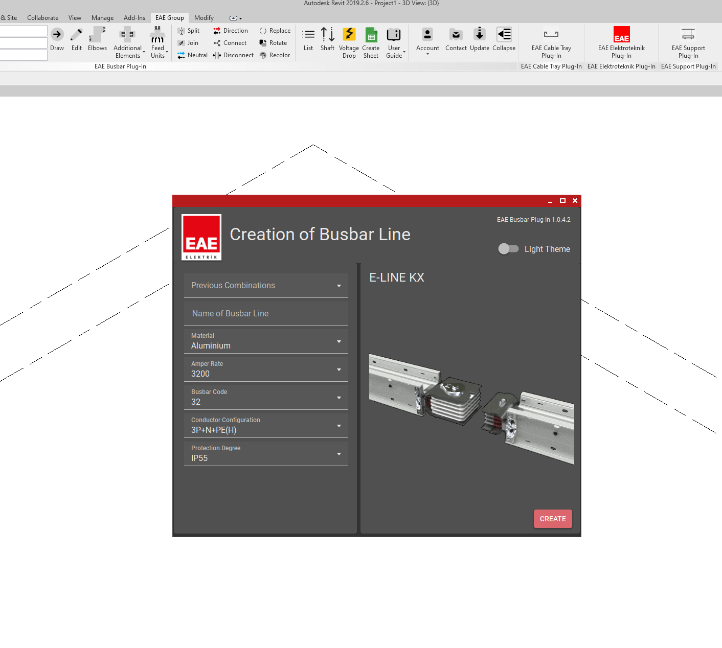Open the Busbar Code dropdown
722x648 pixels.
[x=266, y=398]
